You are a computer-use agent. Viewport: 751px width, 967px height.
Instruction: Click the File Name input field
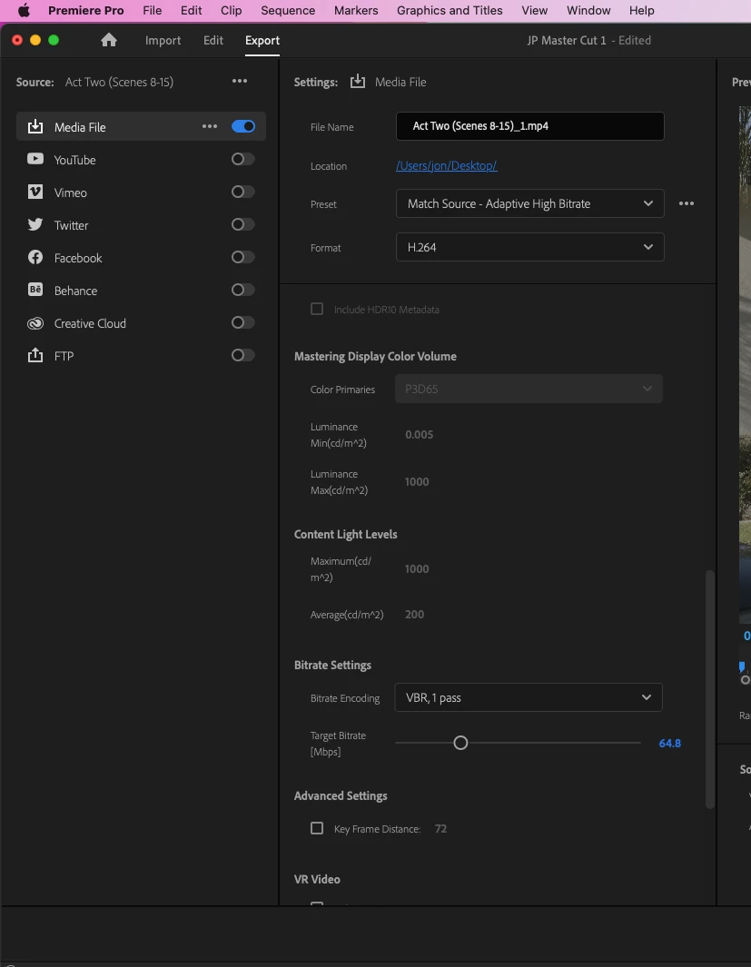click(529, 126)
